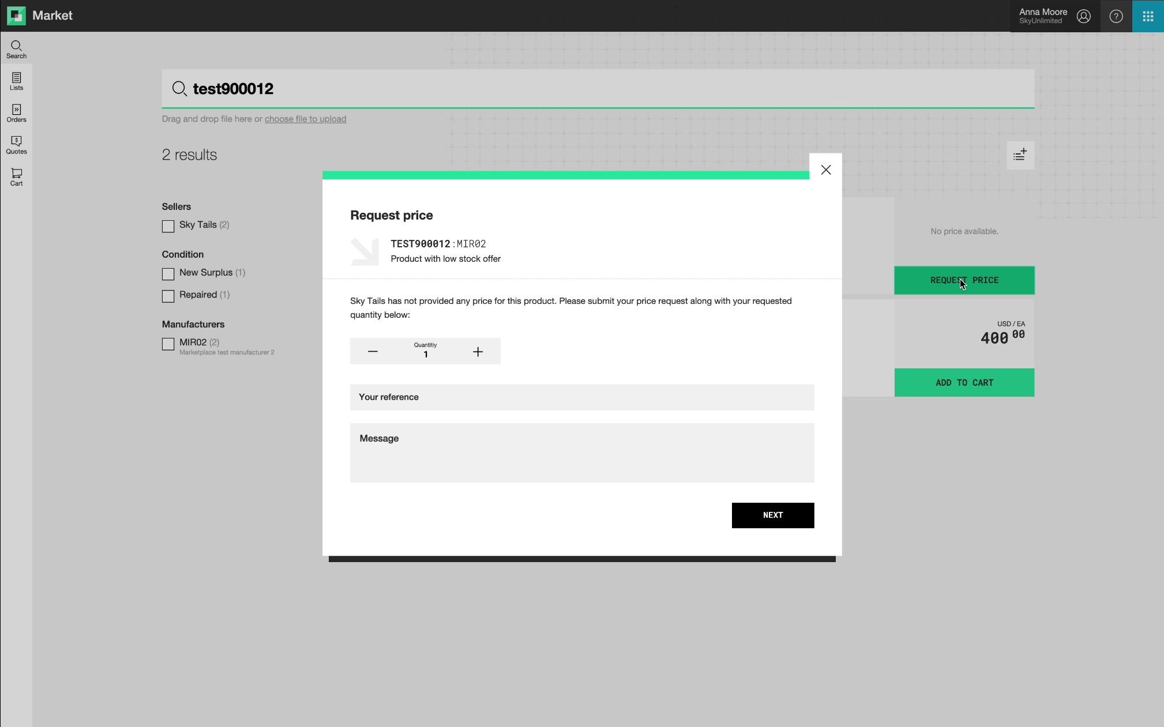
Task: Click the Your reference input field
Action: click(x=582, y=397)
